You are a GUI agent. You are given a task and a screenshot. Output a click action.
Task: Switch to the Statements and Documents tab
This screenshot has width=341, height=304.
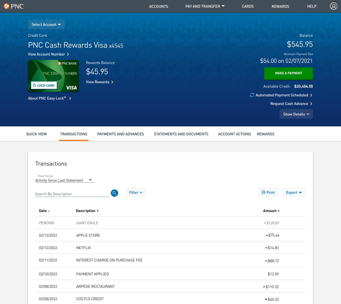[x=181, y=134]
